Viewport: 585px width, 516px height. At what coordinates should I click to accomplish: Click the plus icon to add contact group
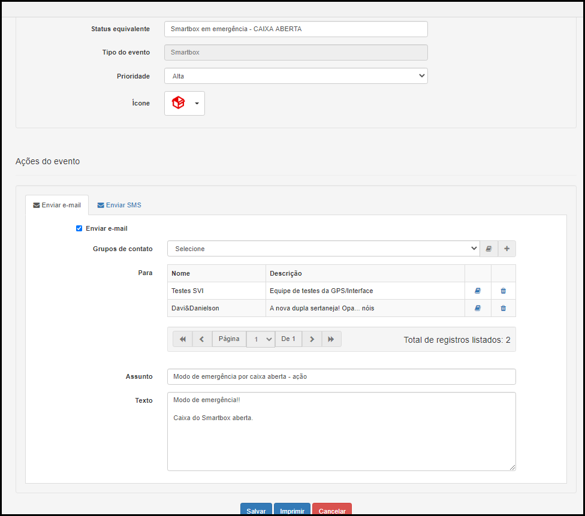pos(506,249)
